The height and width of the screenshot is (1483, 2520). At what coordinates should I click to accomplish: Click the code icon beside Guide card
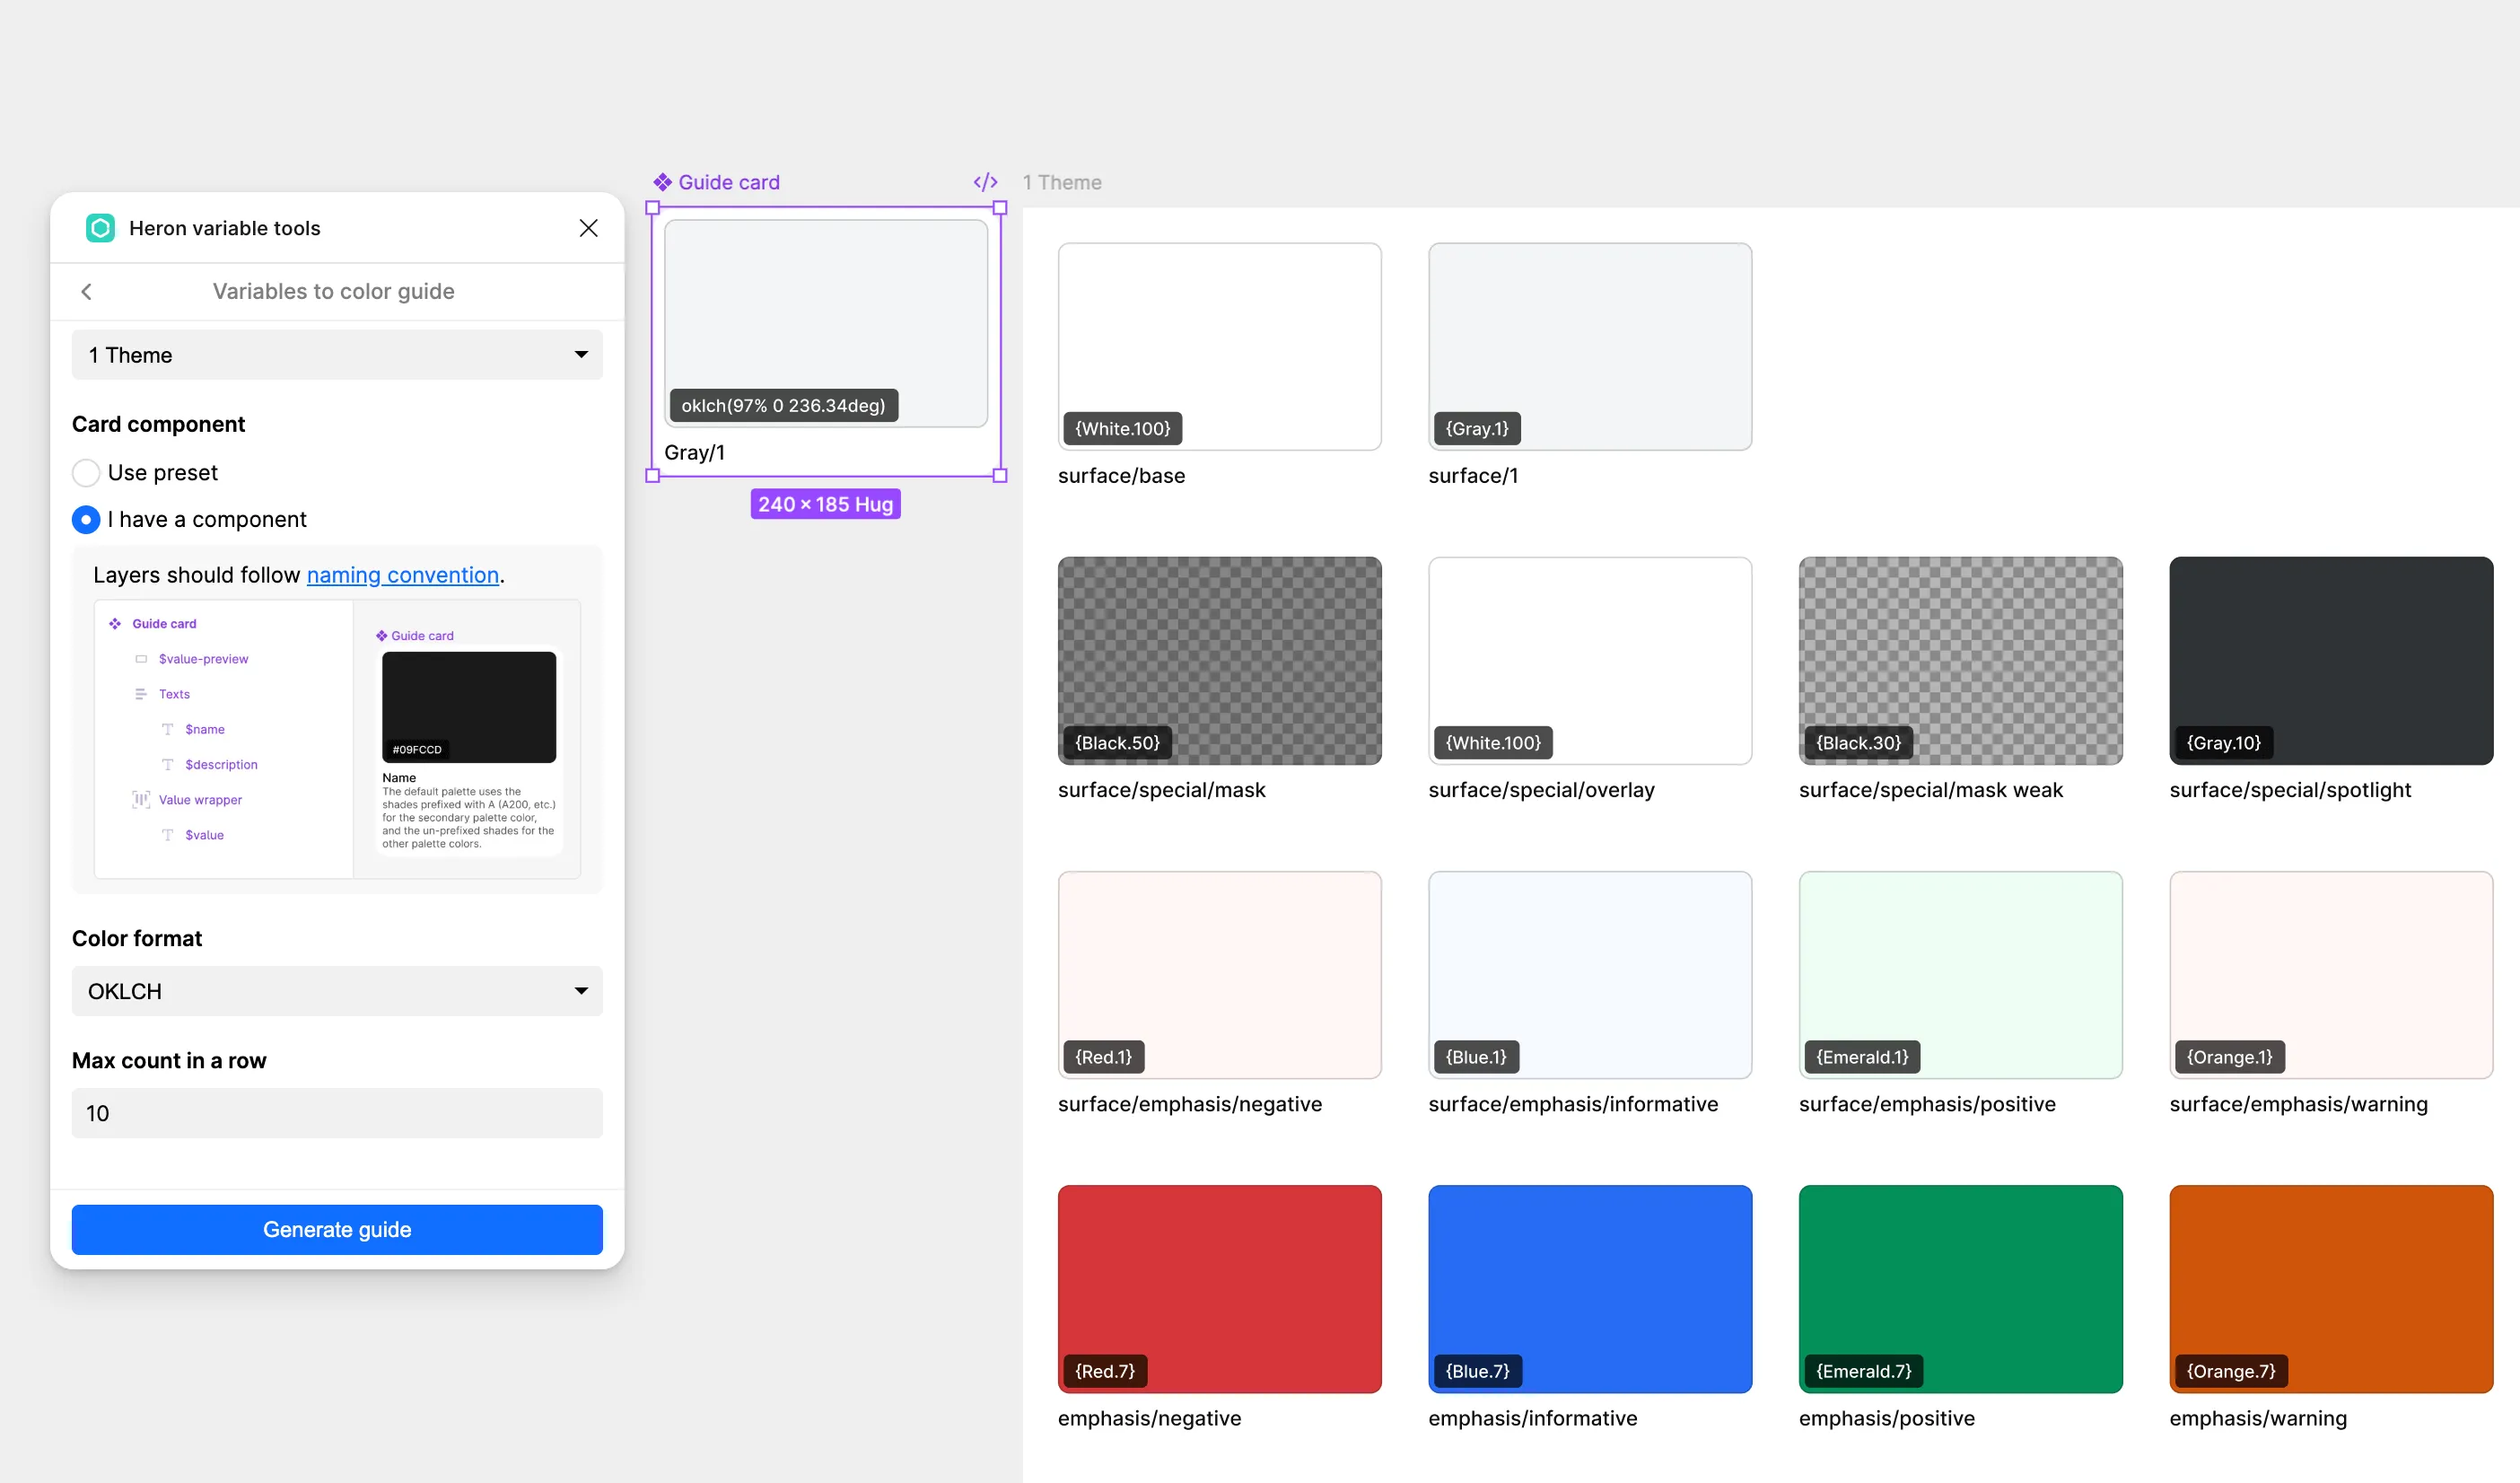985,182
